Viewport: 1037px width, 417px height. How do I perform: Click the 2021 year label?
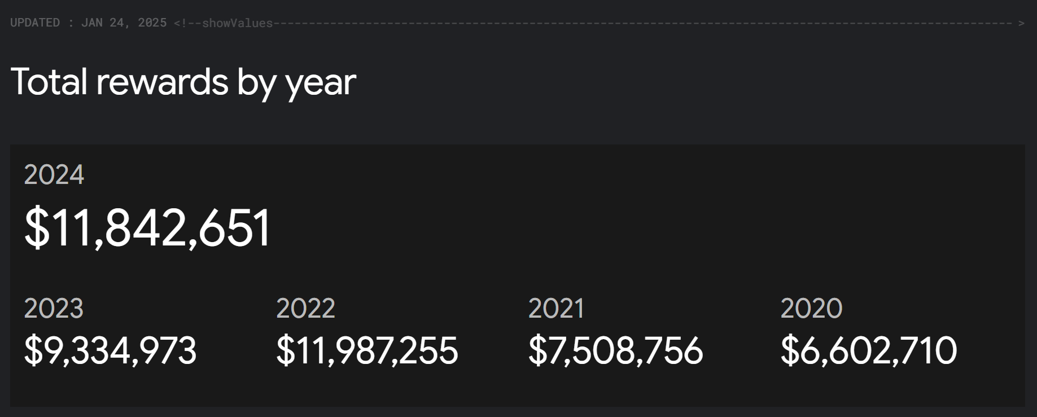(556, 309)
